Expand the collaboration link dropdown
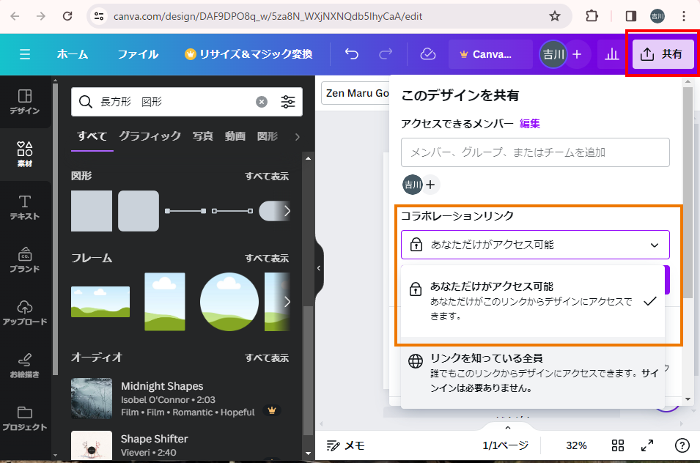700x463 pixels. coord(535,245)
